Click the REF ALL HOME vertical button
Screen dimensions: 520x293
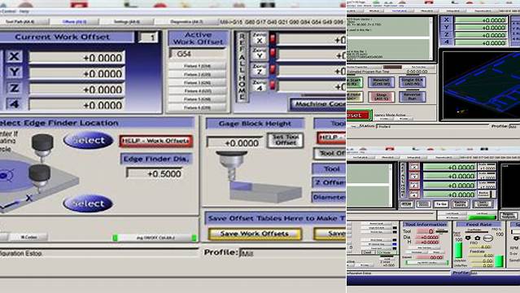click(242, 67)
